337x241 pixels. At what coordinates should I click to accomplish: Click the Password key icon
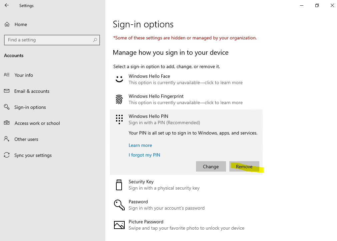click(x=119, y=205)
